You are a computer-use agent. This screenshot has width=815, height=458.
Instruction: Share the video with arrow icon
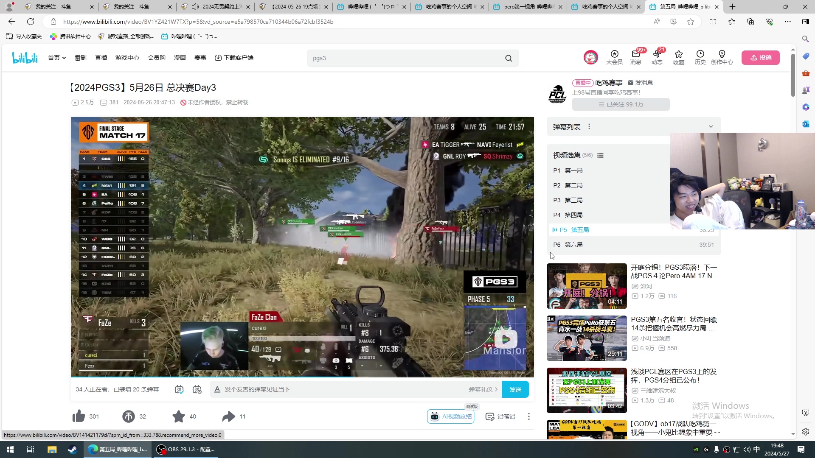pos(228,416)
